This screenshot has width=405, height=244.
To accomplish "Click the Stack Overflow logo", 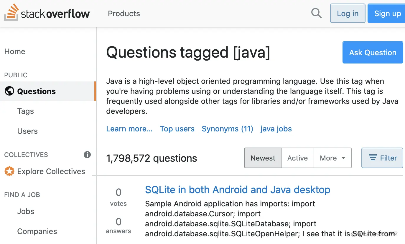I will pyautogui.click(x=47, y=13).
